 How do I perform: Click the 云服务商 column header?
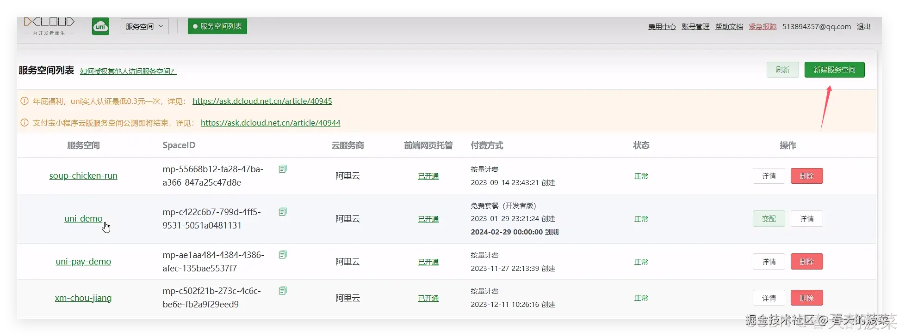[347, 145]
